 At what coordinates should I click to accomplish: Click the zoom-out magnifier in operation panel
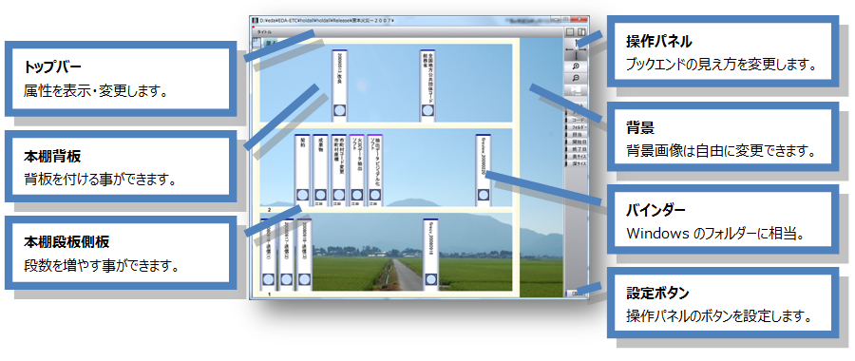click(x=576, y=78)
